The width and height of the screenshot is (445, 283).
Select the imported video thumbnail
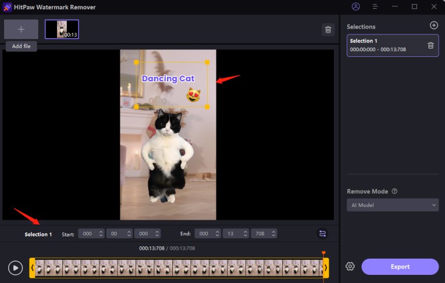62,29
